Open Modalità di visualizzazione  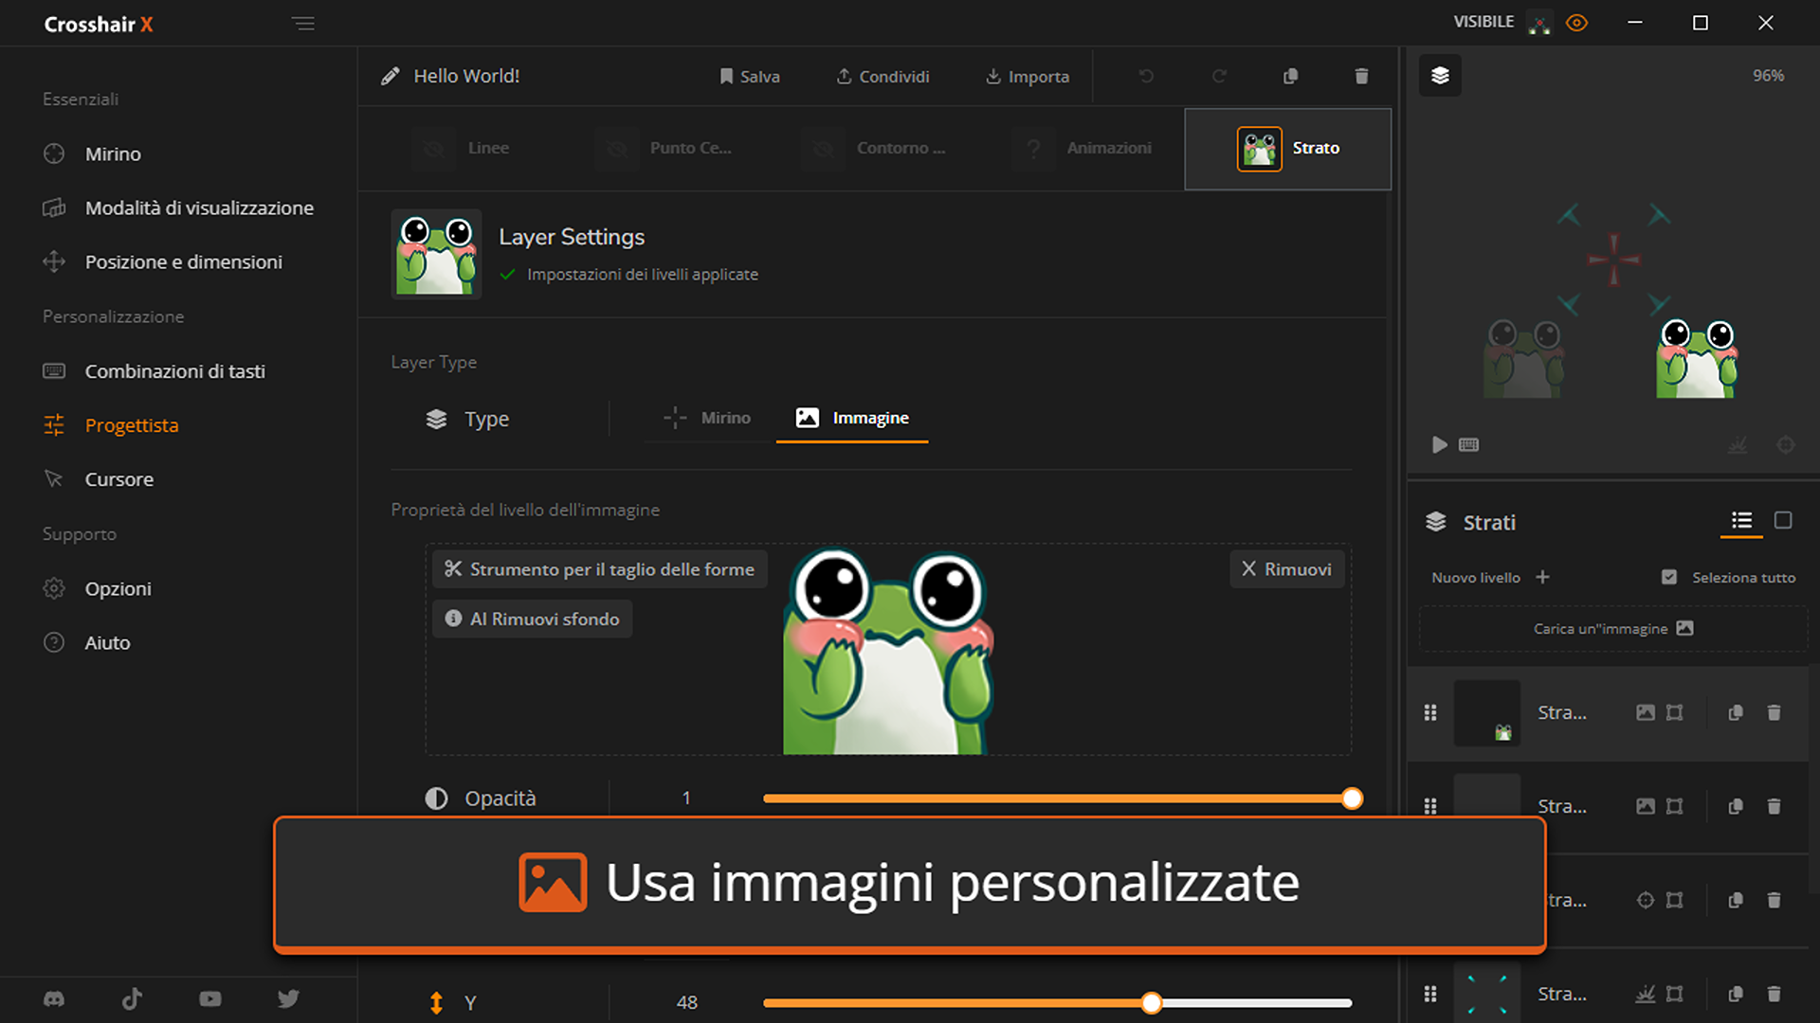coord(178,207)
